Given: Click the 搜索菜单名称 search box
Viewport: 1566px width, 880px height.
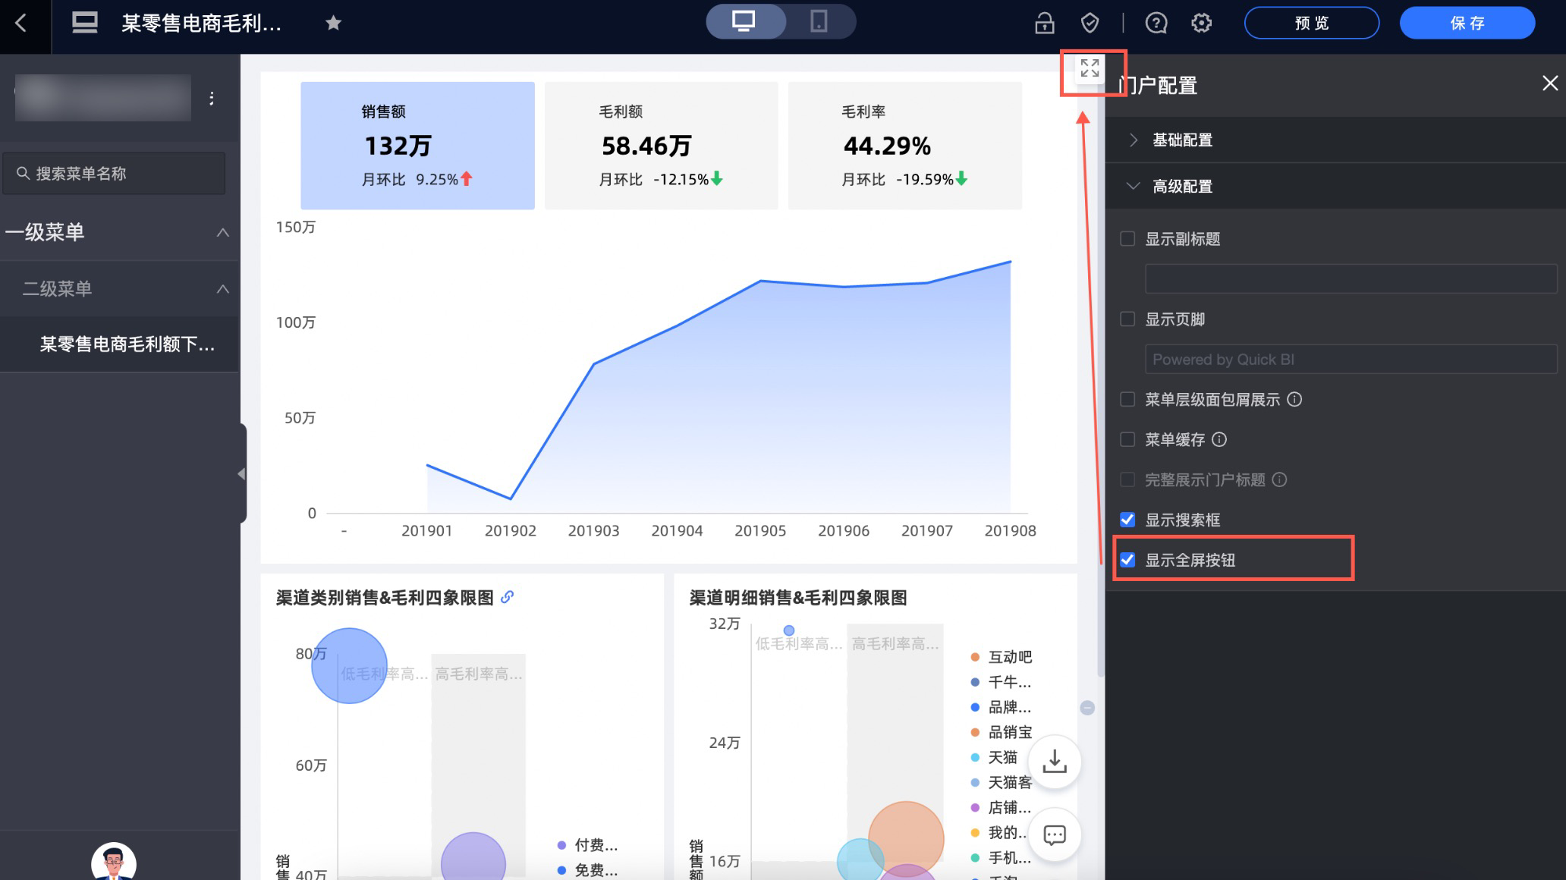Looking at the screenshot, I should tap(114, 173).
